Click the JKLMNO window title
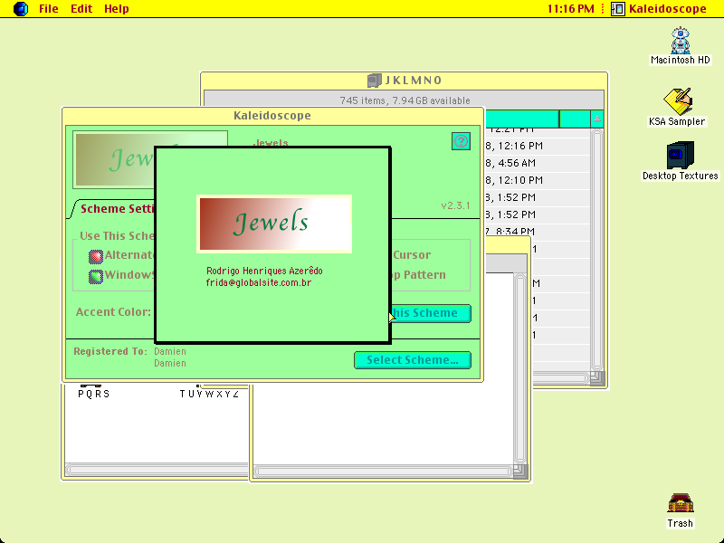The width and height of the screenshot is (724, 543). [x=414, y=81]
